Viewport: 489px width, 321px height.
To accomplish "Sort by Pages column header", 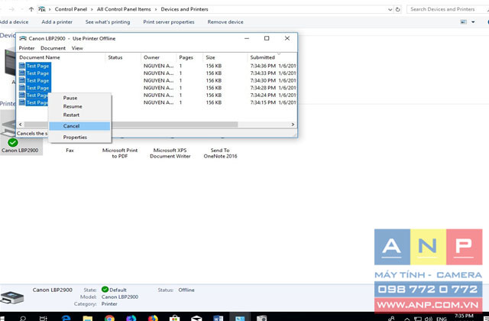I will pos(189,57).
